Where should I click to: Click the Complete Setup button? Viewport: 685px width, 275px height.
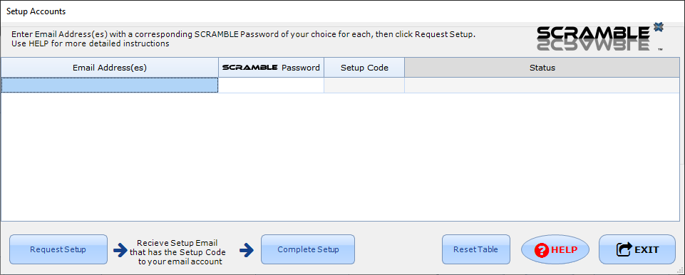308,249
